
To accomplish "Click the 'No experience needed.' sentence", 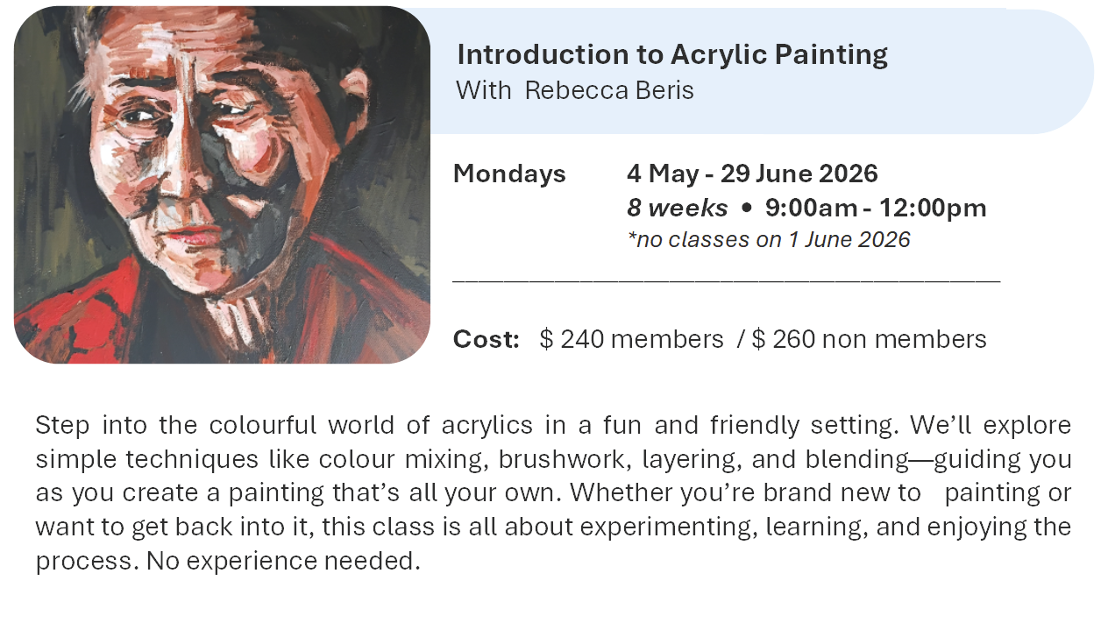I will coord(283,561).
